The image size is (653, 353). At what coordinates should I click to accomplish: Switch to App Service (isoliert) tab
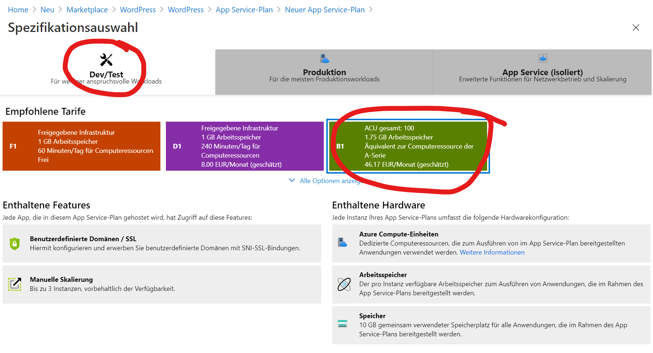[542, 73]
